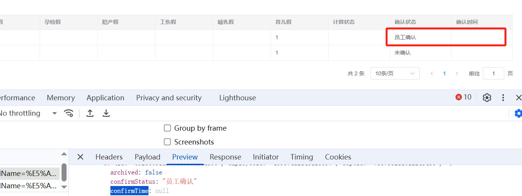Click the DevTools three-dot menu icon
Screen dimensions: 522x196
503,98
